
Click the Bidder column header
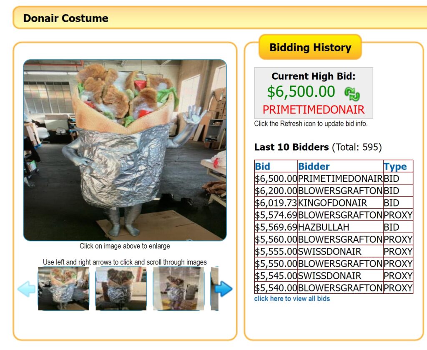(x=314, y=166)
